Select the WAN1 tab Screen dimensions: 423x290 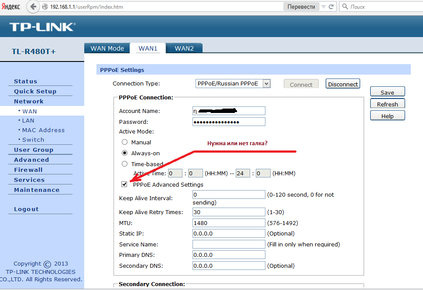148,48
